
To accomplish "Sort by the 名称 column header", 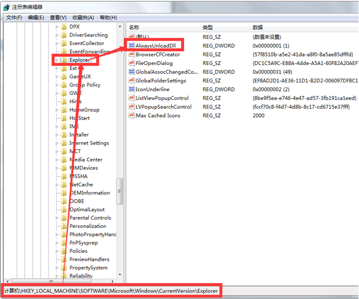I will click(163, 27).
